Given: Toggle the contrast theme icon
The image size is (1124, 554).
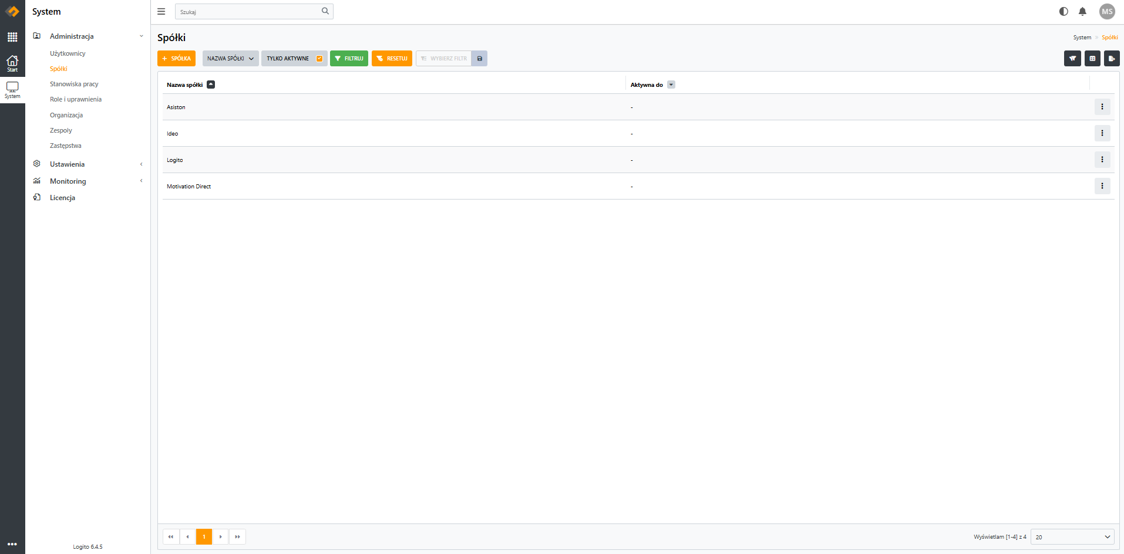Looking at the screenshot, I should 1064,11.
